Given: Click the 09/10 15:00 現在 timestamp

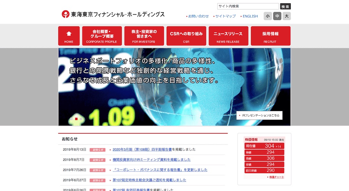Looking at the screenshot, I should [x=274, y=140].
